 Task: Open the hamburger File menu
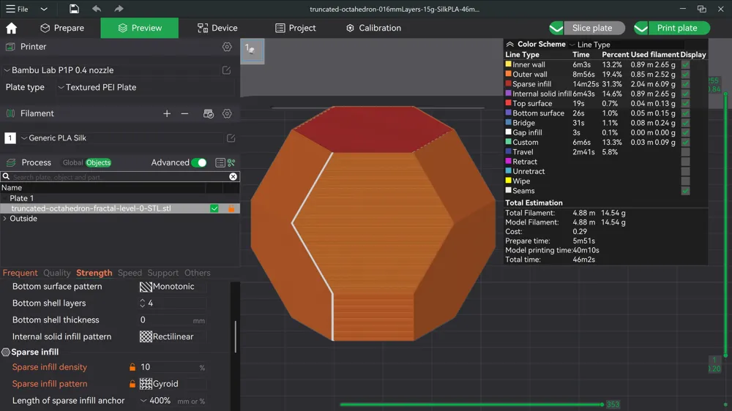tap(17, 9)
